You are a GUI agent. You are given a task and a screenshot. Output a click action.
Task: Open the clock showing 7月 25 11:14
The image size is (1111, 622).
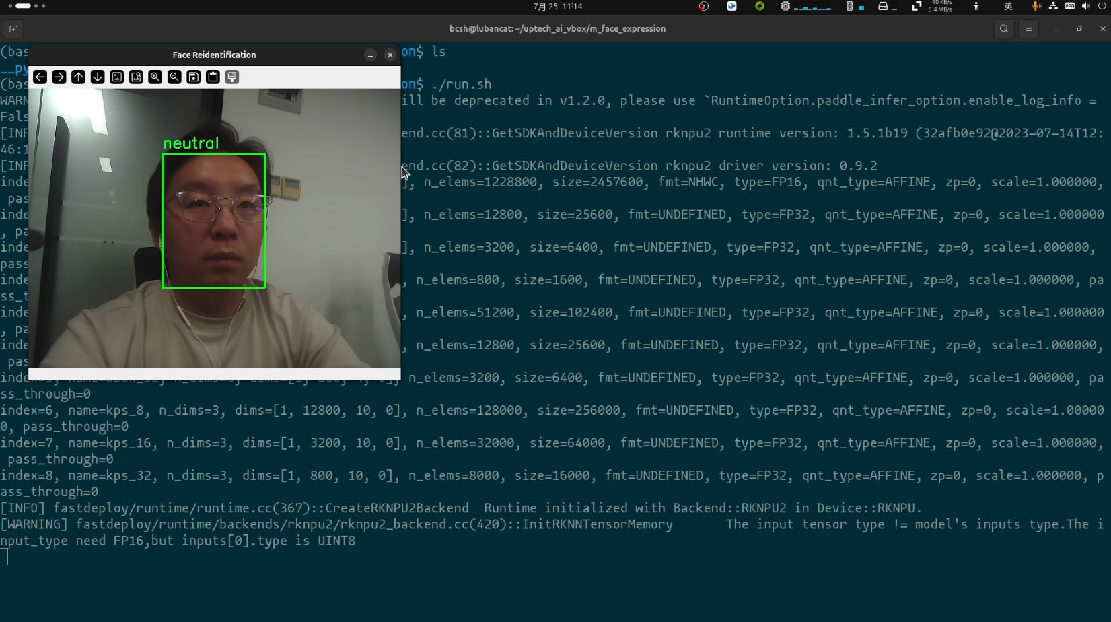click(x=558, y=7)
